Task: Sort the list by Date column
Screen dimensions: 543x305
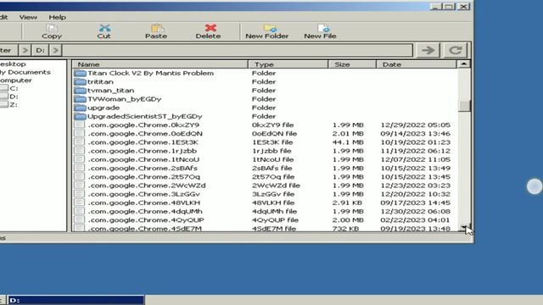Action: tap(417, 64)
